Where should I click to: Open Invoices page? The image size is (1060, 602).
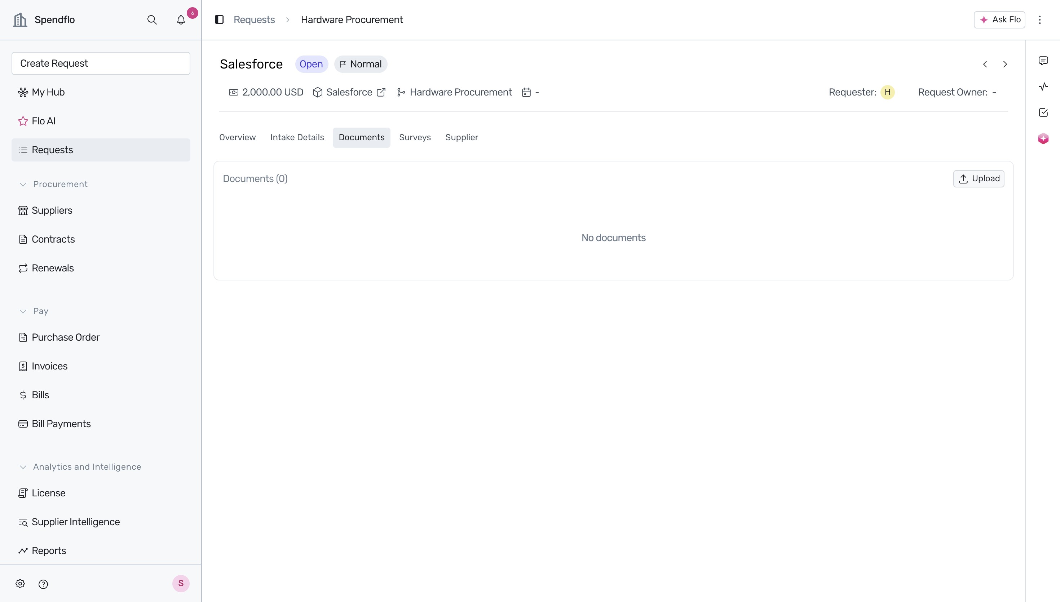[x=101, y=366]
